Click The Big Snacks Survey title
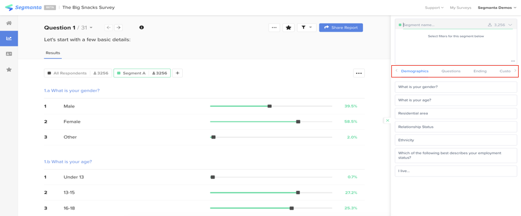 click(x=88, y=7)
